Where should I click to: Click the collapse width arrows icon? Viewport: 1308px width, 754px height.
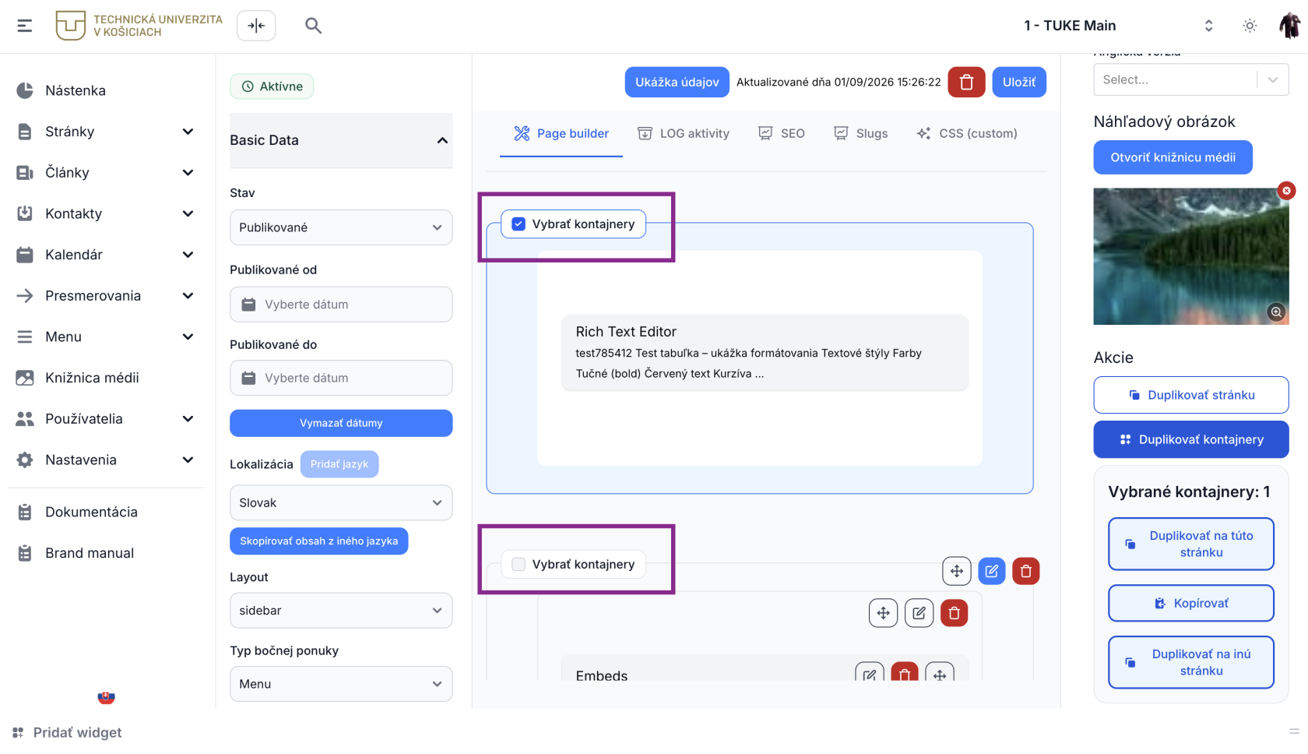(256, 26)
